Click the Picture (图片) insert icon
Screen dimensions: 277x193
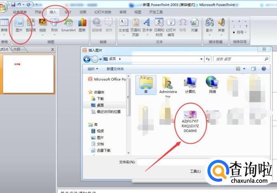19,25
